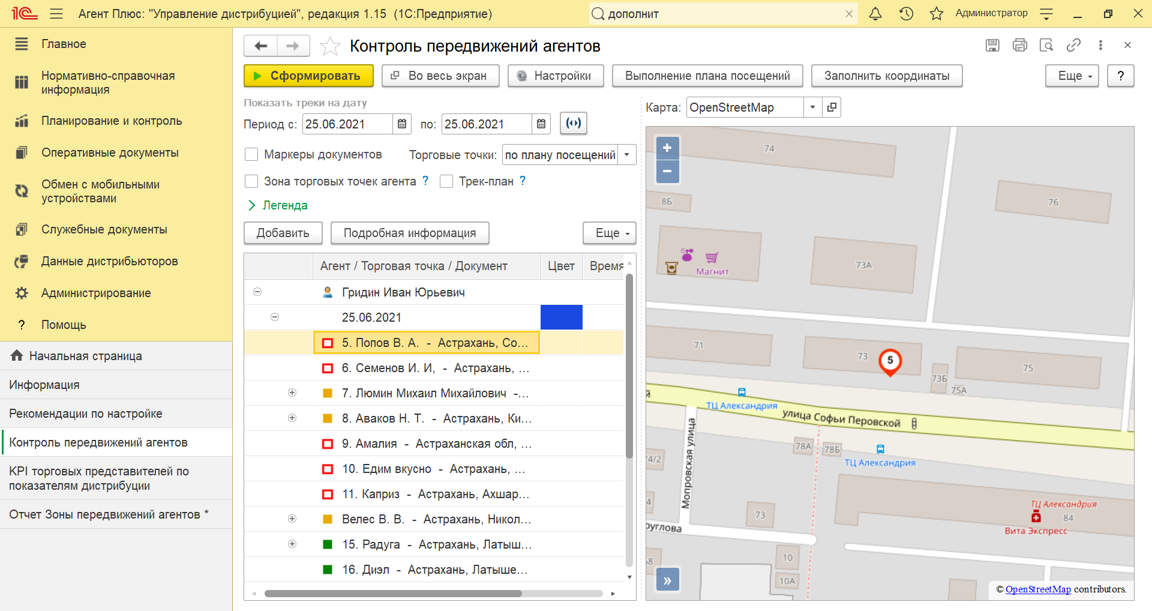Go forward with the right arrow button

click(x=293, y=46)
